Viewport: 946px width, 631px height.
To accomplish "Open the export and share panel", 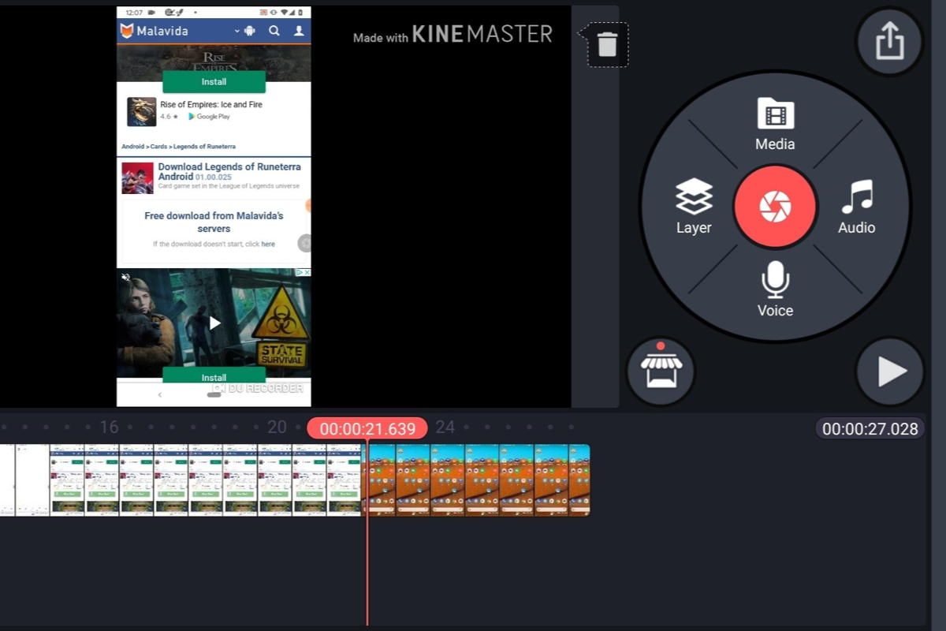I will (x=889, y=43).
